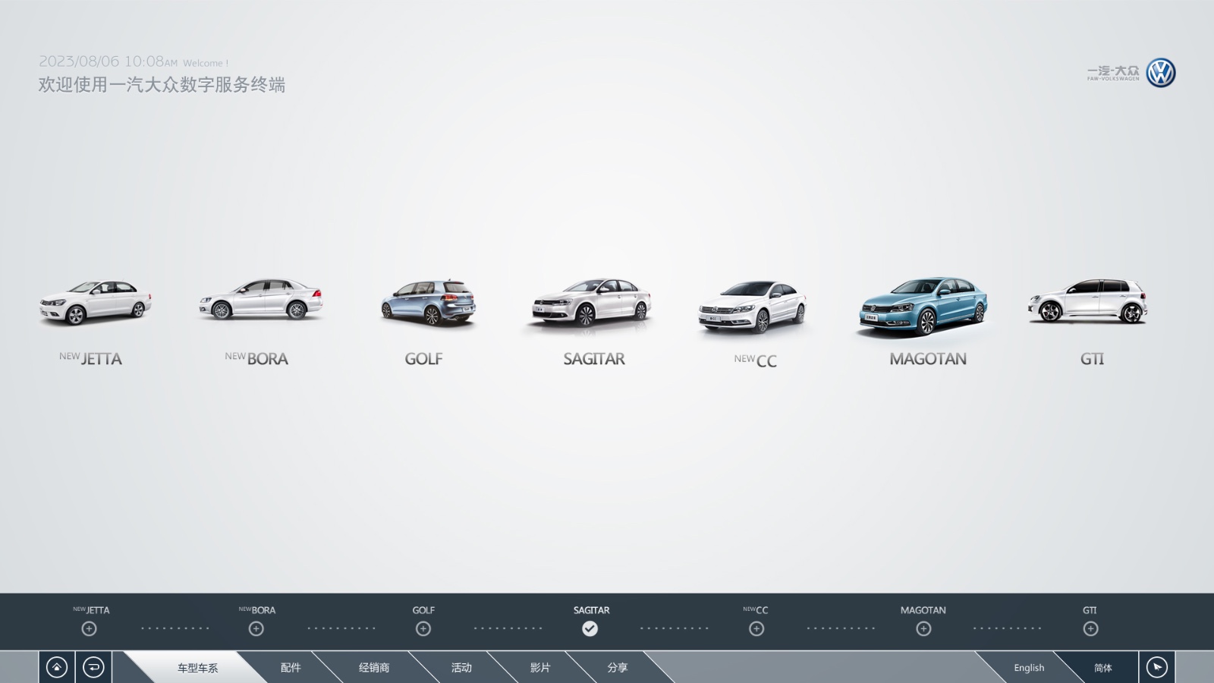
Task: Open the 影片 tab
Action: (540, 668)
